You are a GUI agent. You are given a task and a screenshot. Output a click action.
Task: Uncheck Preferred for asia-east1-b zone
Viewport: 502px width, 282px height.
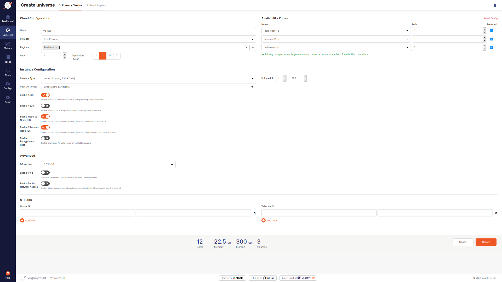(491, 39)
